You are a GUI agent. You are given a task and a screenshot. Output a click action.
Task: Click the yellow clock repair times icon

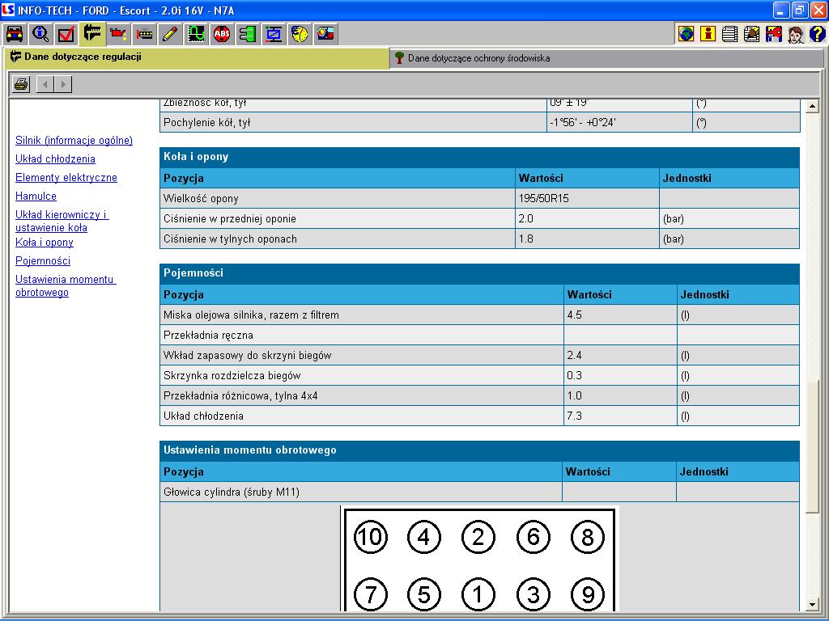point(300,34)
